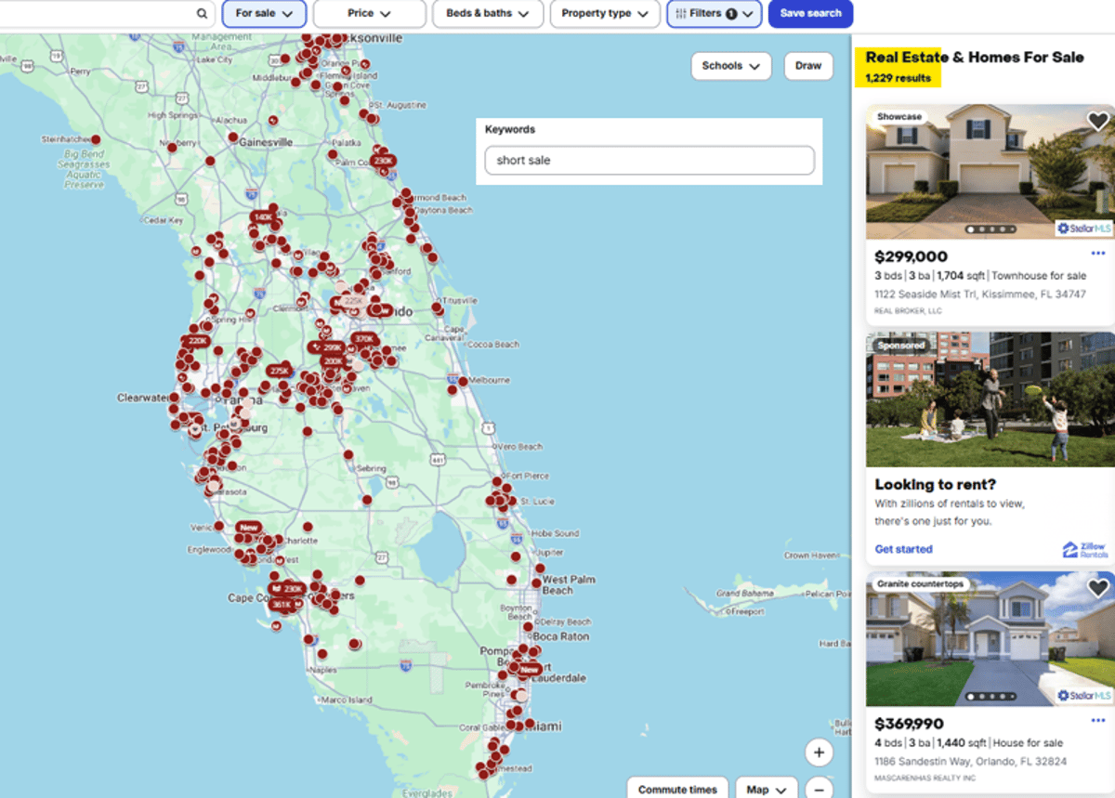Select the 200K map price marker
This screenshot has height=798, width=1115.
pos(333,360)
